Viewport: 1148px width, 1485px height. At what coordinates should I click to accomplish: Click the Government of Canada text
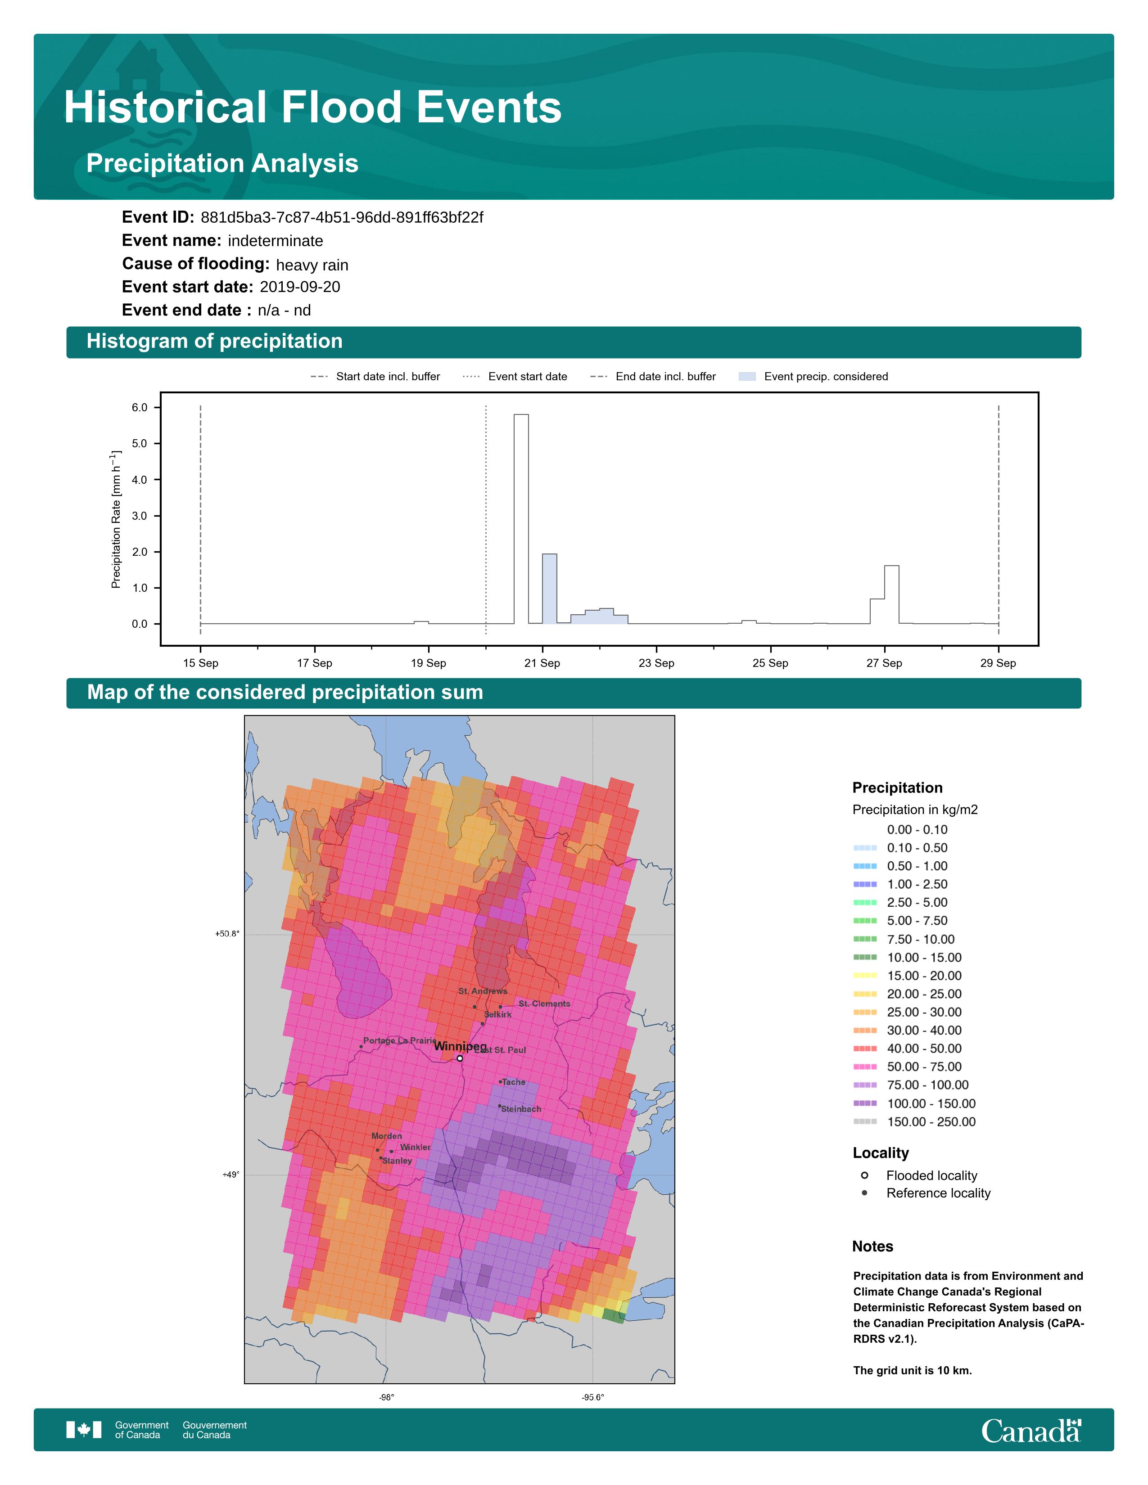click(141, 1430)
